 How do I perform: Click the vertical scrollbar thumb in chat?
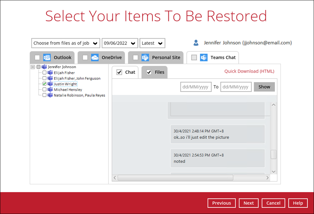tap(273, 154)
